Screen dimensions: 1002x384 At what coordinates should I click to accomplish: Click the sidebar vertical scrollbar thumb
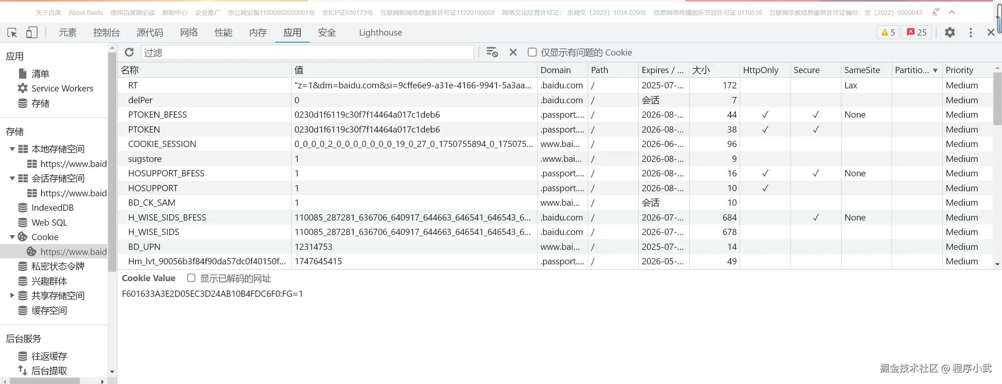(x=112, y=161)
